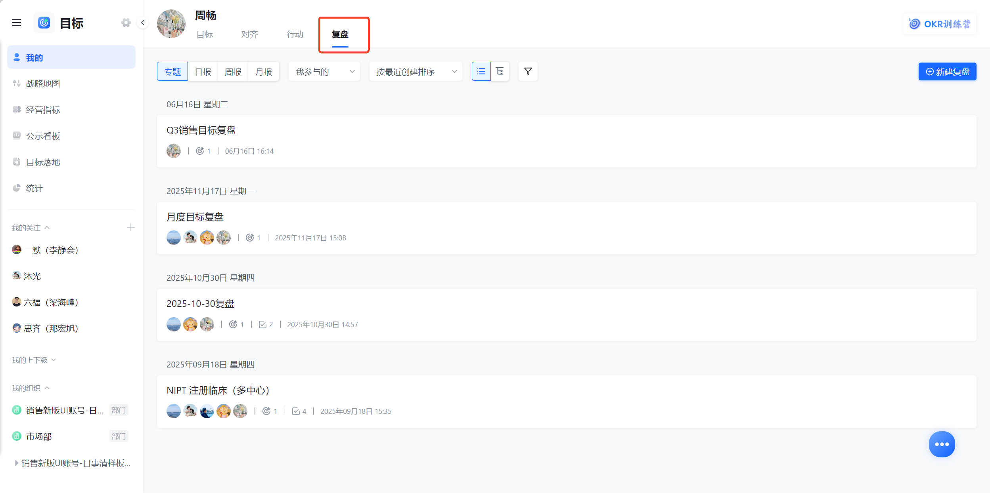Expand 销售新版UI账号-日事清样板 tree node
Screen dimensions: 990x493
[x=16, y=463]
